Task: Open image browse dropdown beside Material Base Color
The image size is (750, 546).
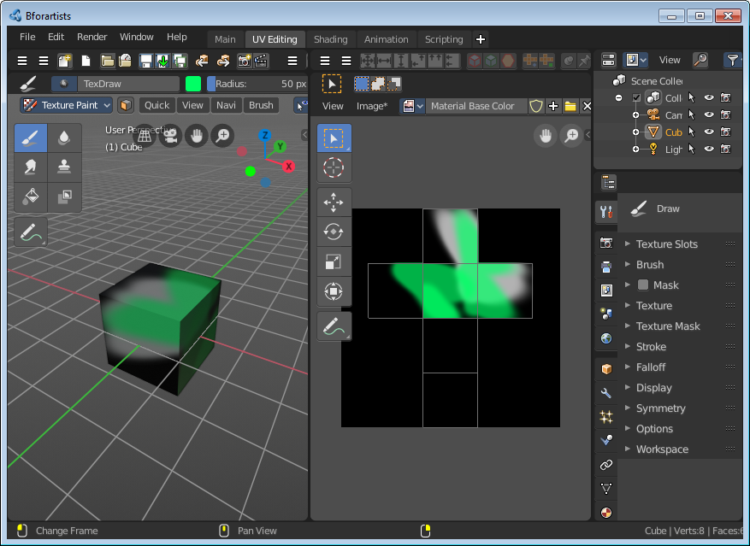Action: click(413, 106)
